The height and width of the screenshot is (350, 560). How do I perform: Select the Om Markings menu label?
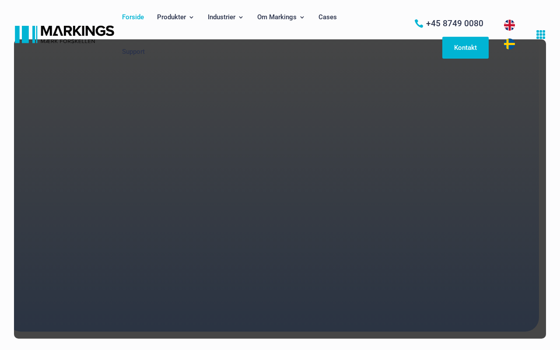(277, 17)
